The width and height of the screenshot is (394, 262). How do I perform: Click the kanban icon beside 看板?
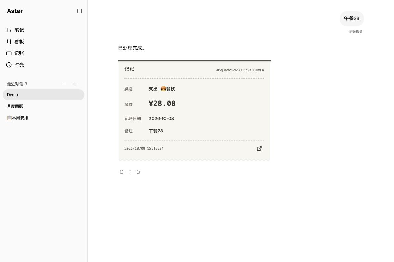(9, 41)
